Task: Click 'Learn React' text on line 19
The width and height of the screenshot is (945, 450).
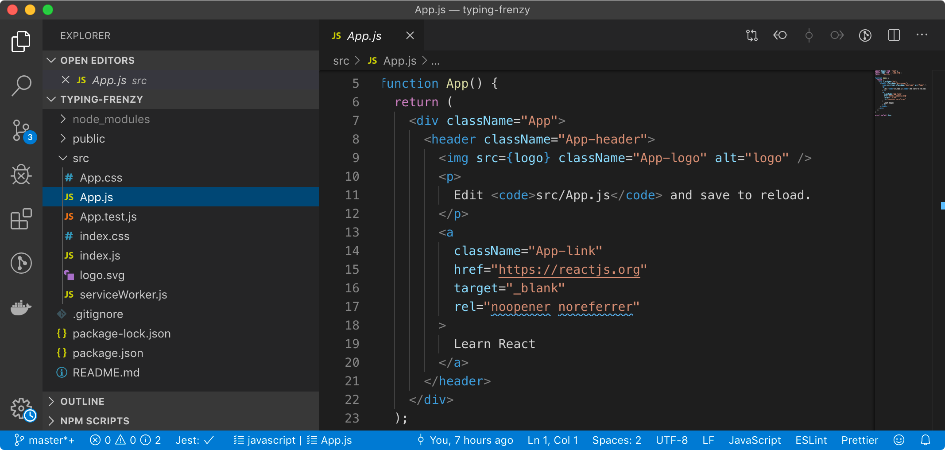Action: pos(494,344)
